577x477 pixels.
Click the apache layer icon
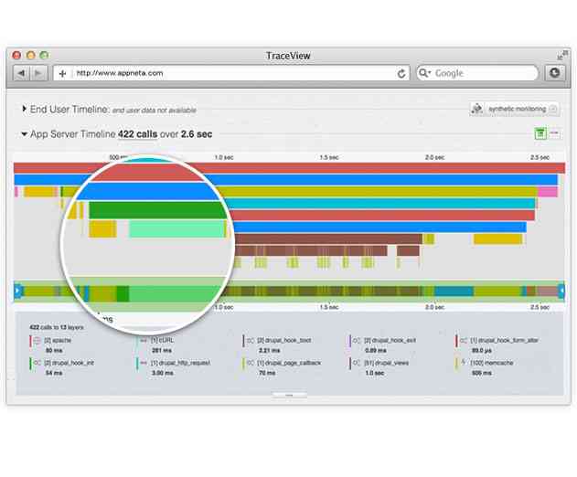point(37,341)
